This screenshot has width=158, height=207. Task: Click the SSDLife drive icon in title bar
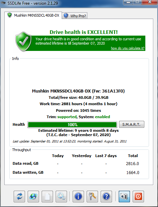click(x=3, y=3)
